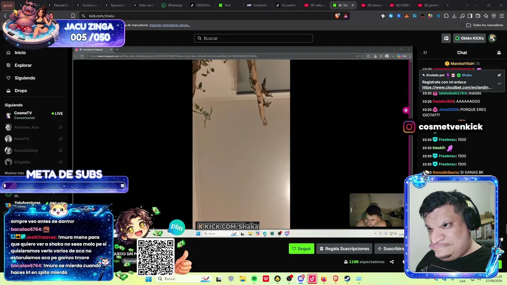Click the address bar showing kick.com/shaka
The height and width of the screenshot is (285, 507).
(x=206, y=16)
